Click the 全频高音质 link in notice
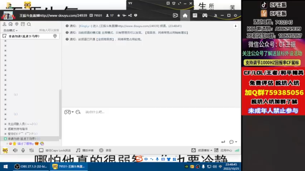 coord(105,39)
